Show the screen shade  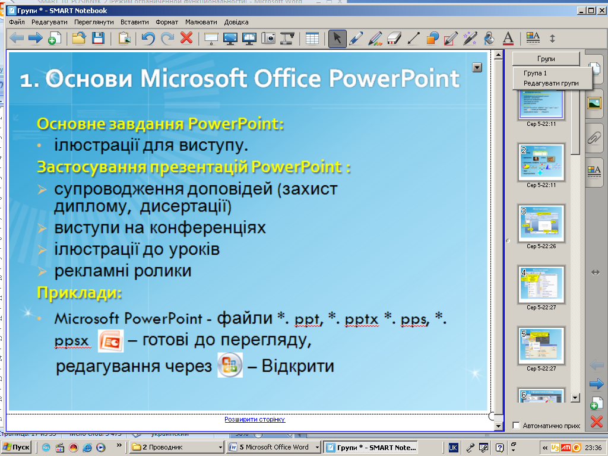[211, 39]
